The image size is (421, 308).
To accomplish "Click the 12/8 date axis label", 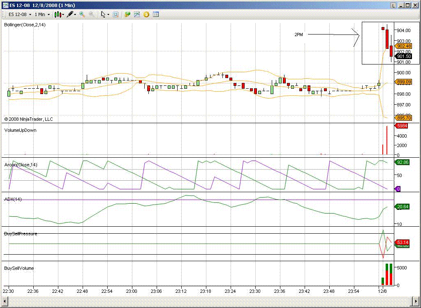I will (x=382, y=291).
